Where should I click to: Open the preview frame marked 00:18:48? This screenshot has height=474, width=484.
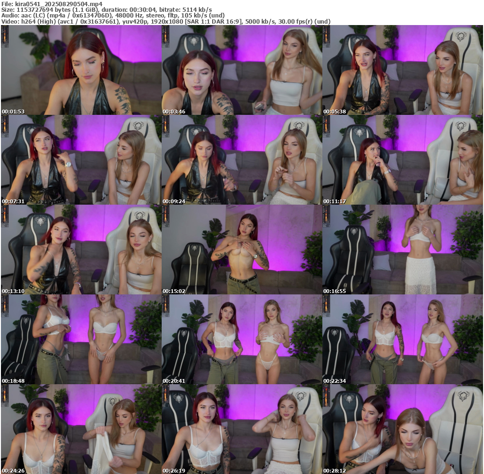[x=81, y=339]
